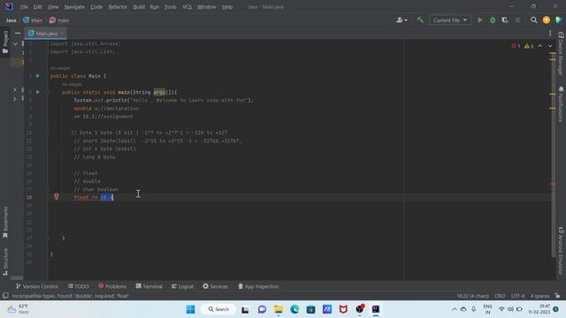Click the red error count indicator
This screenshot has width=566, height=318.
pos(516,46)
